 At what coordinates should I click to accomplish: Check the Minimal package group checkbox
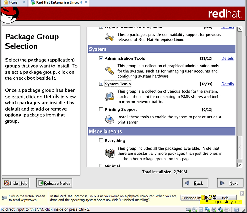point(101,165)
